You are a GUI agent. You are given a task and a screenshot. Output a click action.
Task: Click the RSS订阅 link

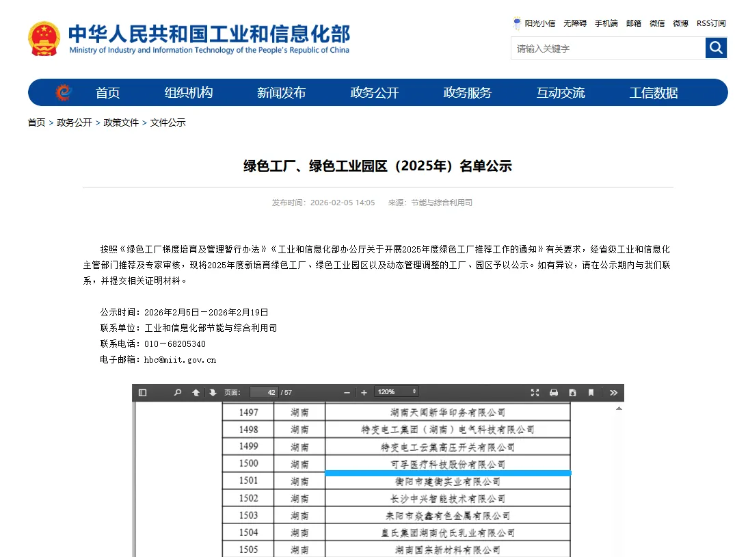pyautogui.click(x=711, y=23)
